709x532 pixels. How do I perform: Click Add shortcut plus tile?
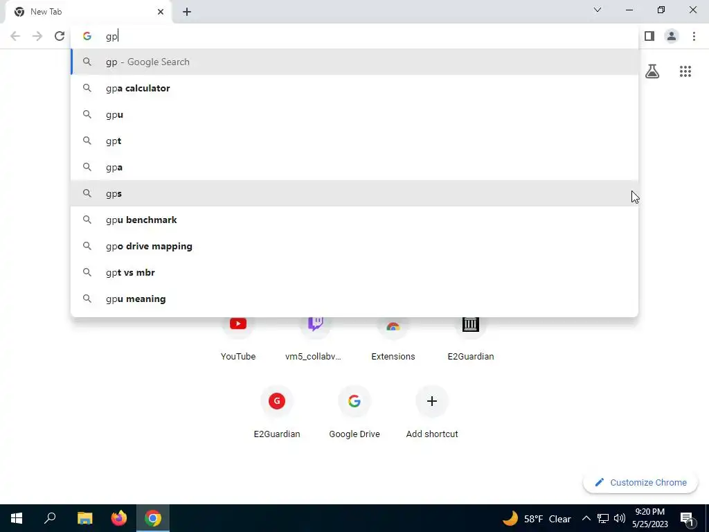point(432,411)
